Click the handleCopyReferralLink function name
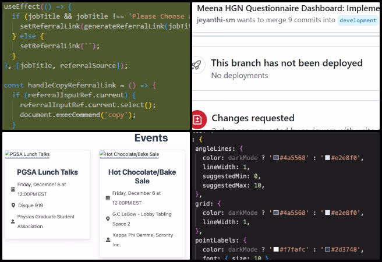 (72, 85)
